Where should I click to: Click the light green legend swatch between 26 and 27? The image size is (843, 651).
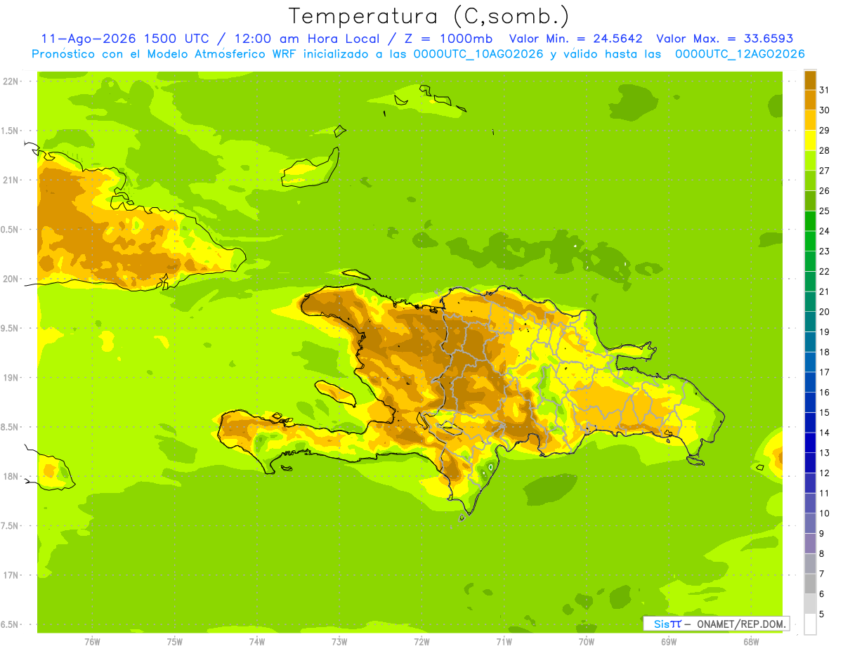(810, 180)
